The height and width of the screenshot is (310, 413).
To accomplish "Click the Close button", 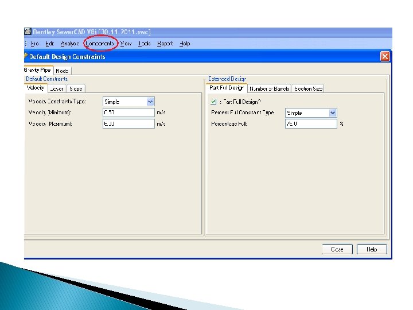I will (x=337, y=249).
